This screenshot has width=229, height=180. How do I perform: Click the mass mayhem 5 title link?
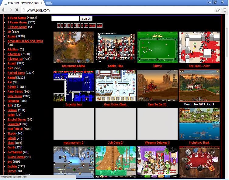click(74, 143)
